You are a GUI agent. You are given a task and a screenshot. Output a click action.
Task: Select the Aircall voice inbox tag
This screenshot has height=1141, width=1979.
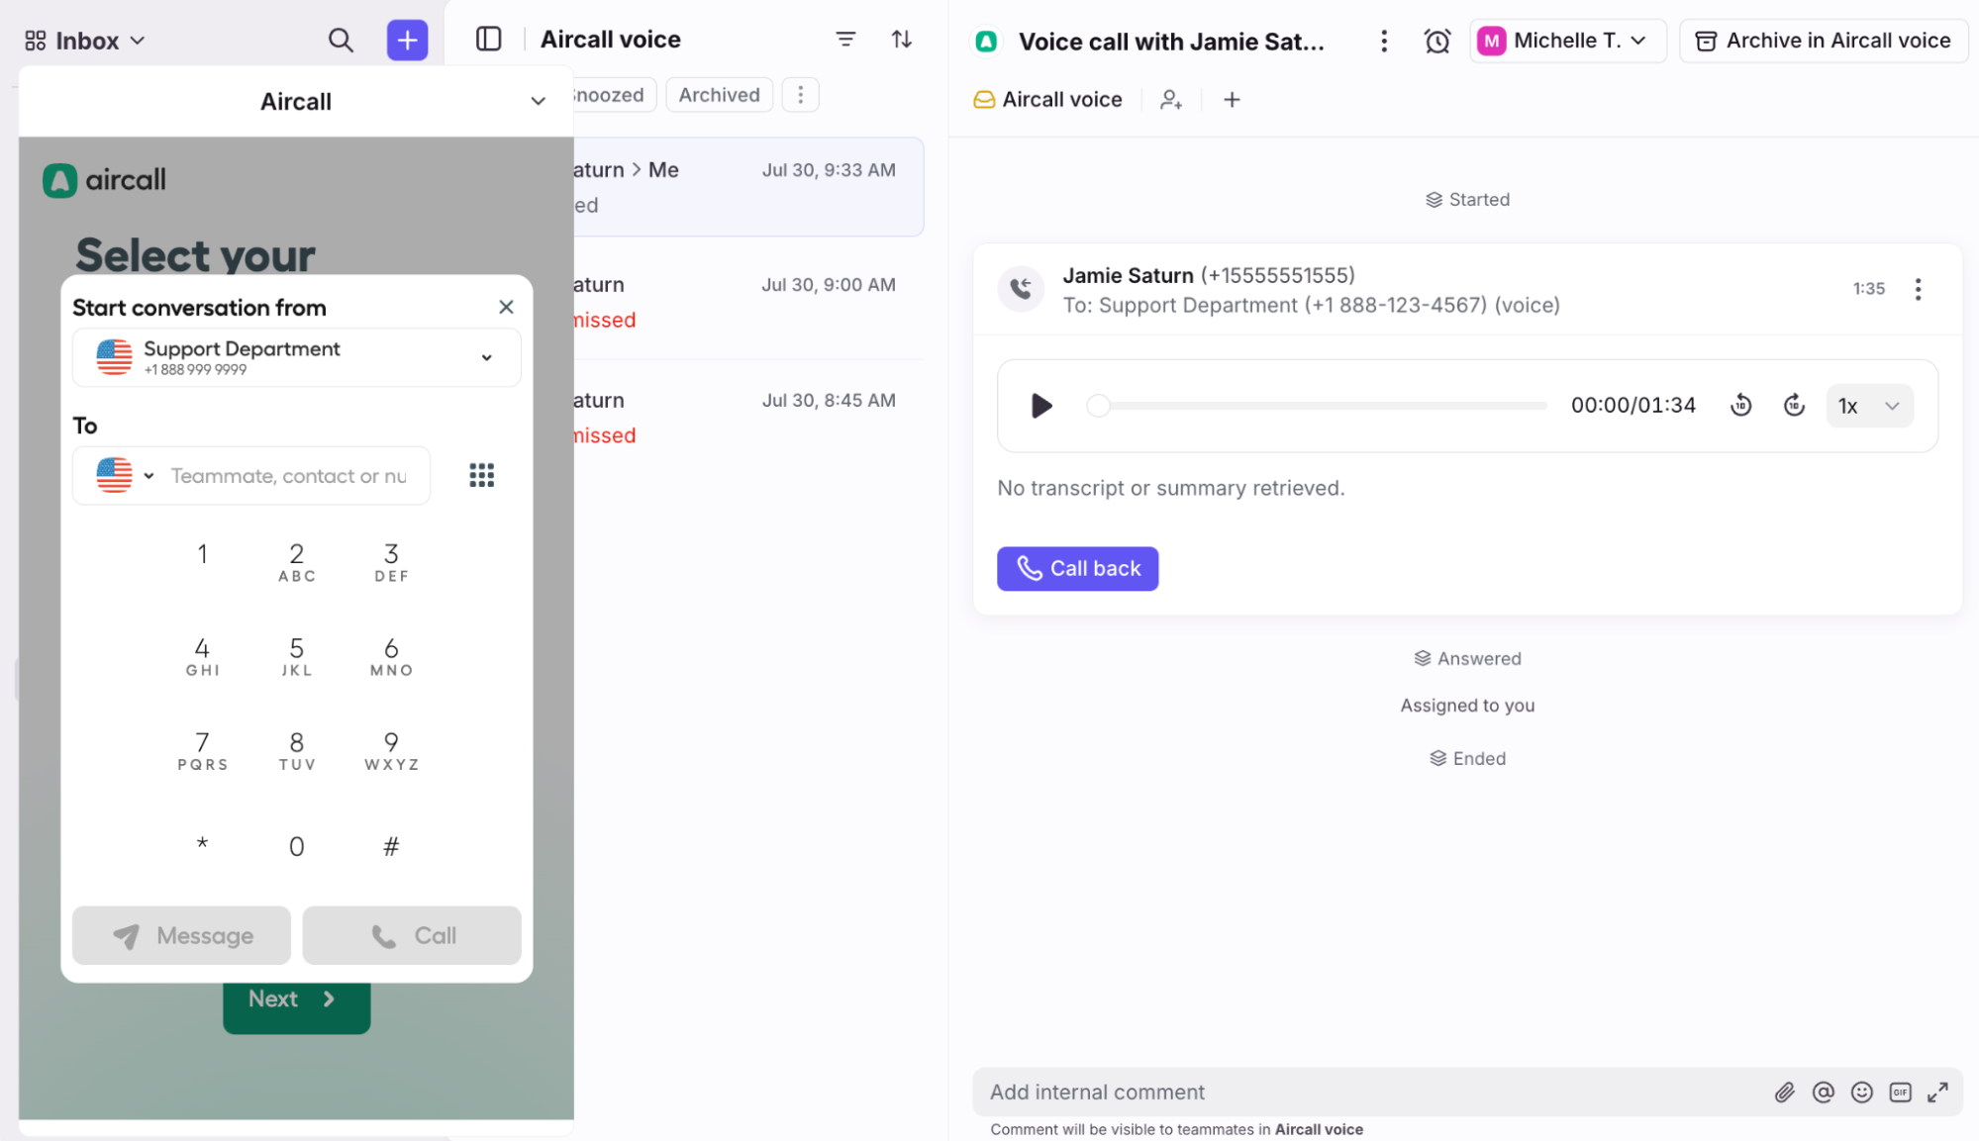pos(1048,100)
